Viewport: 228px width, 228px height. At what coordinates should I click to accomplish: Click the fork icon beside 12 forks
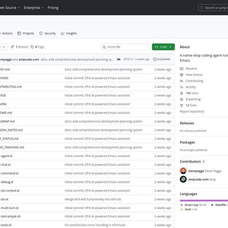pos(181,105)
